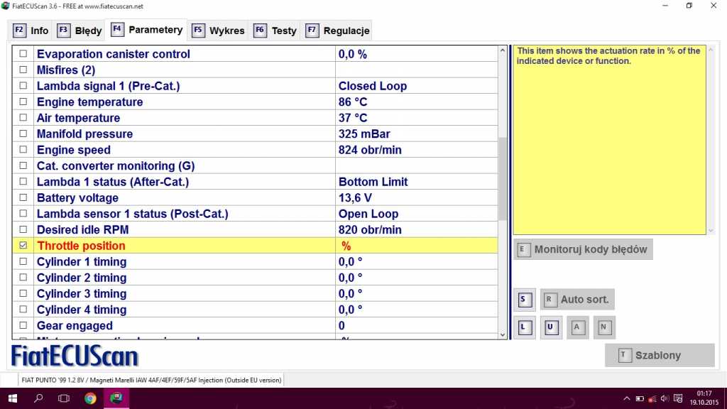The width and height of the screenshot is (727, 409).
Task: Check the Engine temperature checkbox
Action: point(23,102)
